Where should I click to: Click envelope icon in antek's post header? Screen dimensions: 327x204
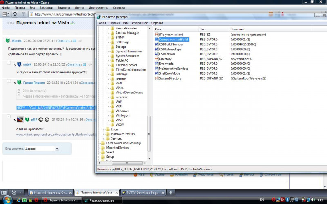click(84, 64)
